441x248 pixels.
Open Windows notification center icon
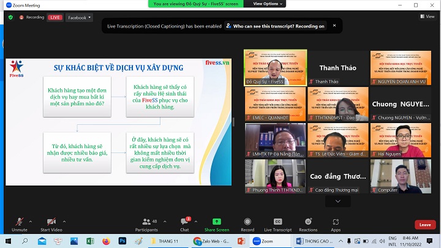click(x=429, y=241)
